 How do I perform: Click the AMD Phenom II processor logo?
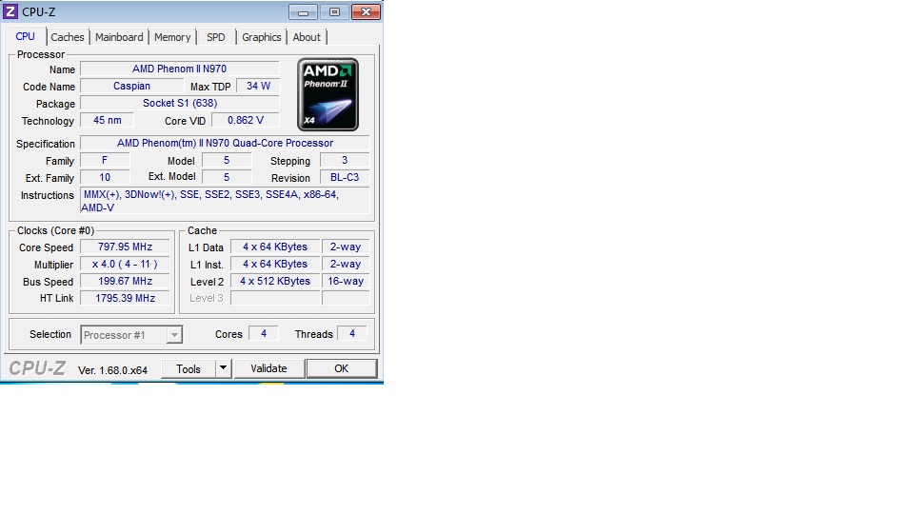[x=328, y=94]
